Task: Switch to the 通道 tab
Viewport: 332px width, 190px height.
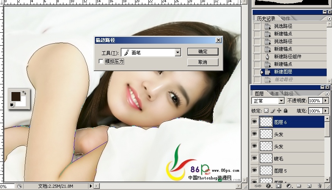Action: [274, 93]
